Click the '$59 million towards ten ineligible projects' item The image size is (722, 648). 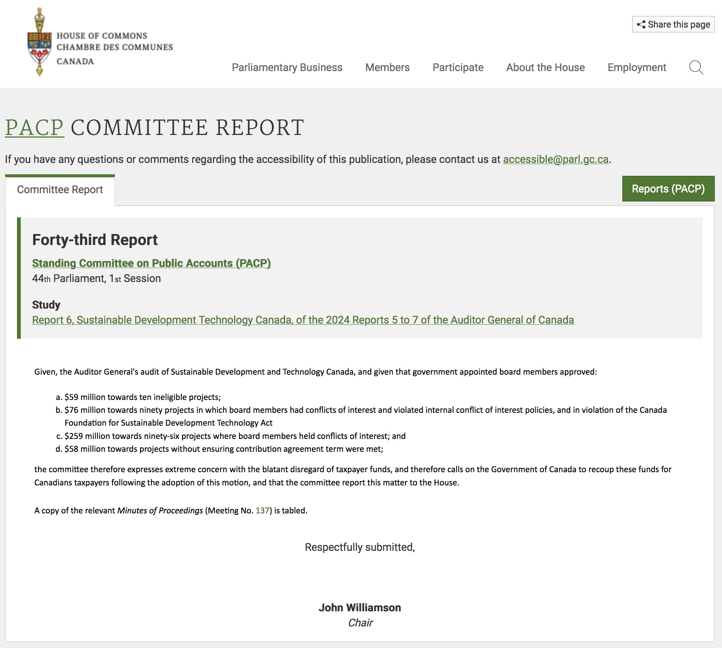coord(143,397)
